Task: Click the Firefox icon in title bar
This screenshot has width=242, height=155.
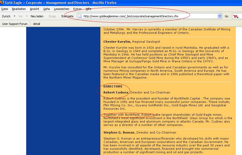Action: tap(2, 2)
